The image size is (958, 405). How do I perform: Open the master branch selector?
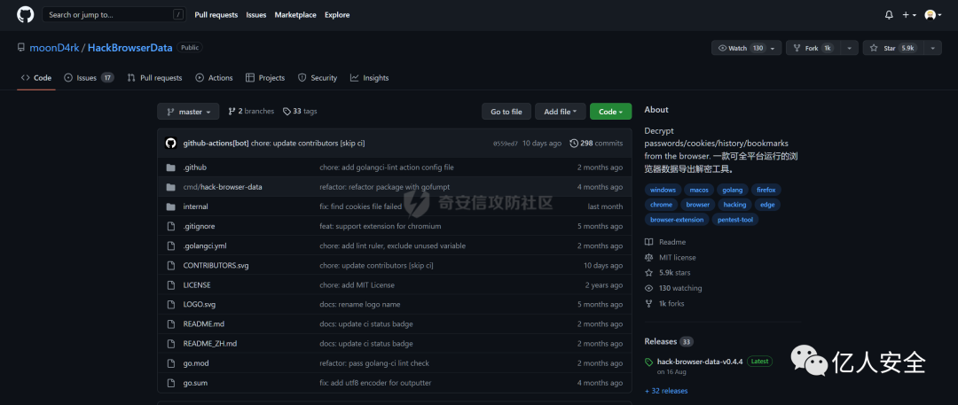tap(188, 112)
